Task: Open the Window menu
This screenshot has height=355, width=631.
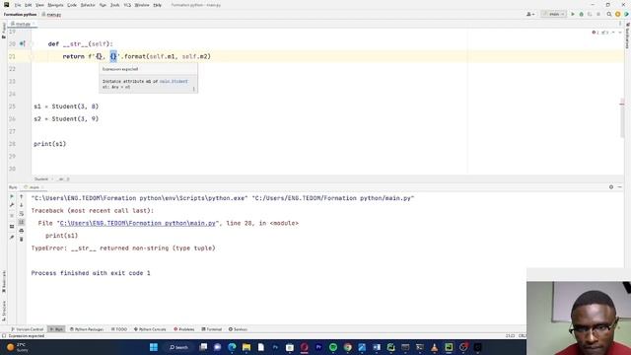Action: [142, 5]
